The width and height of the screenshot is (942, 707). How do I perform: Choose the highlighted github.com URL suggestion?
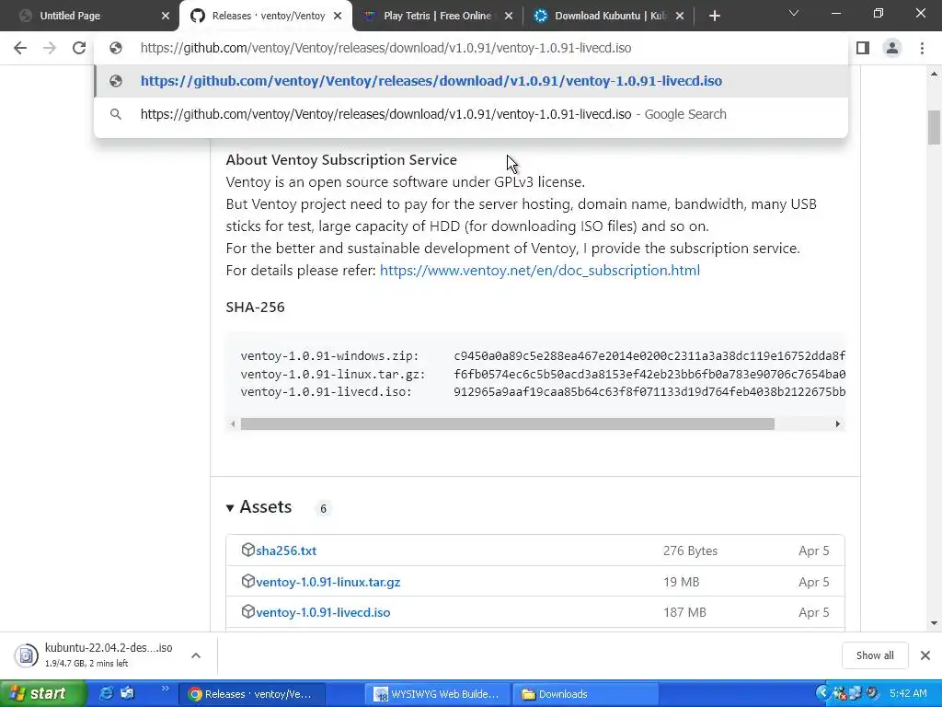pyautogui.click(x=471, y=81)
